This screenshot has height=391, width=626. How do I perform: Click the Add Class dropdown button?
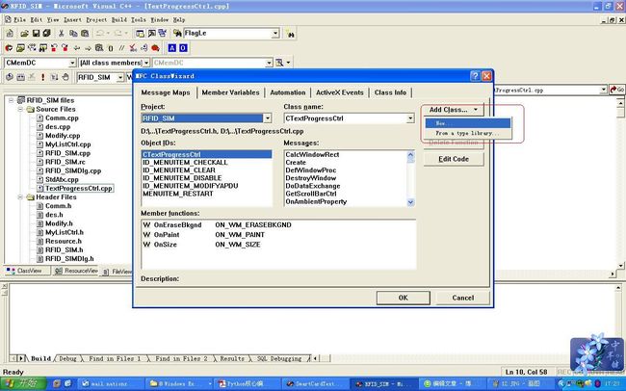point(454,110)
